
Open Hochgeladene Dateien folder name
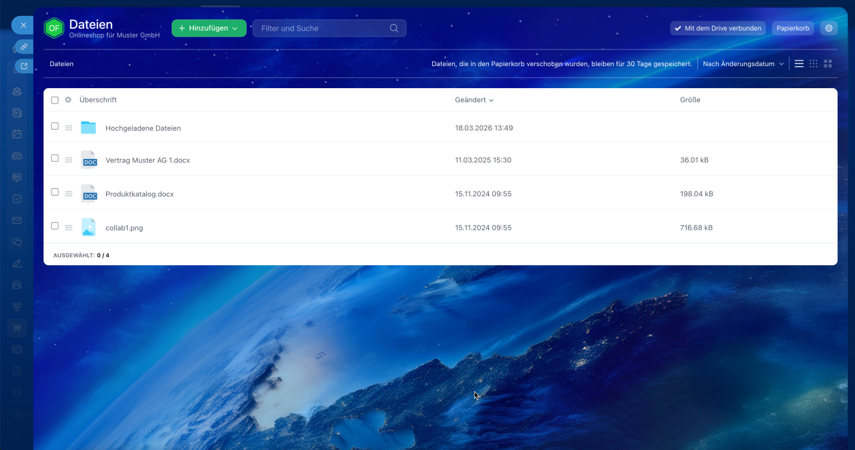pos(143,128)
